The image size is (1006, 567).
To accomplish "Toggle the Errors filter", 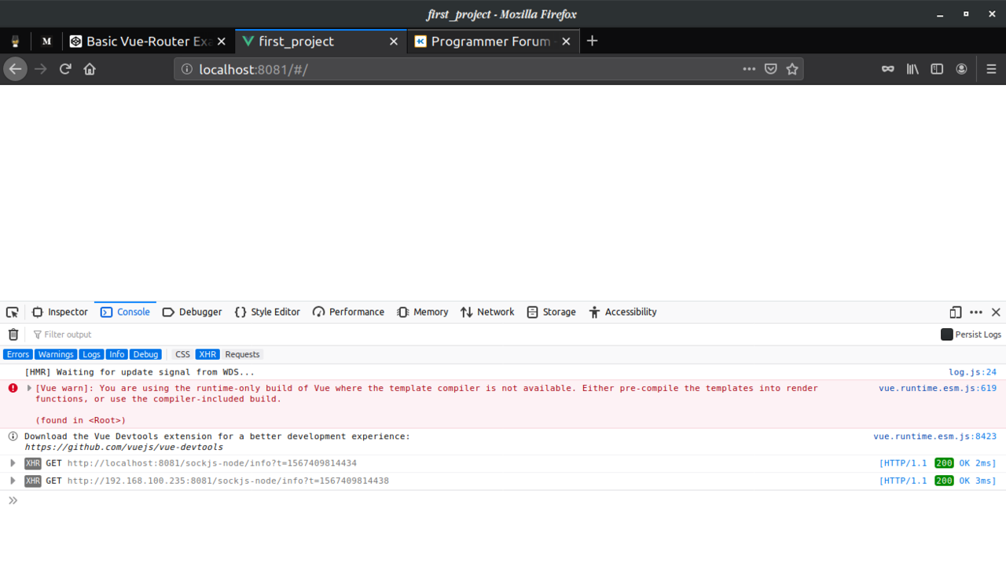I will [x=18, y=354].
